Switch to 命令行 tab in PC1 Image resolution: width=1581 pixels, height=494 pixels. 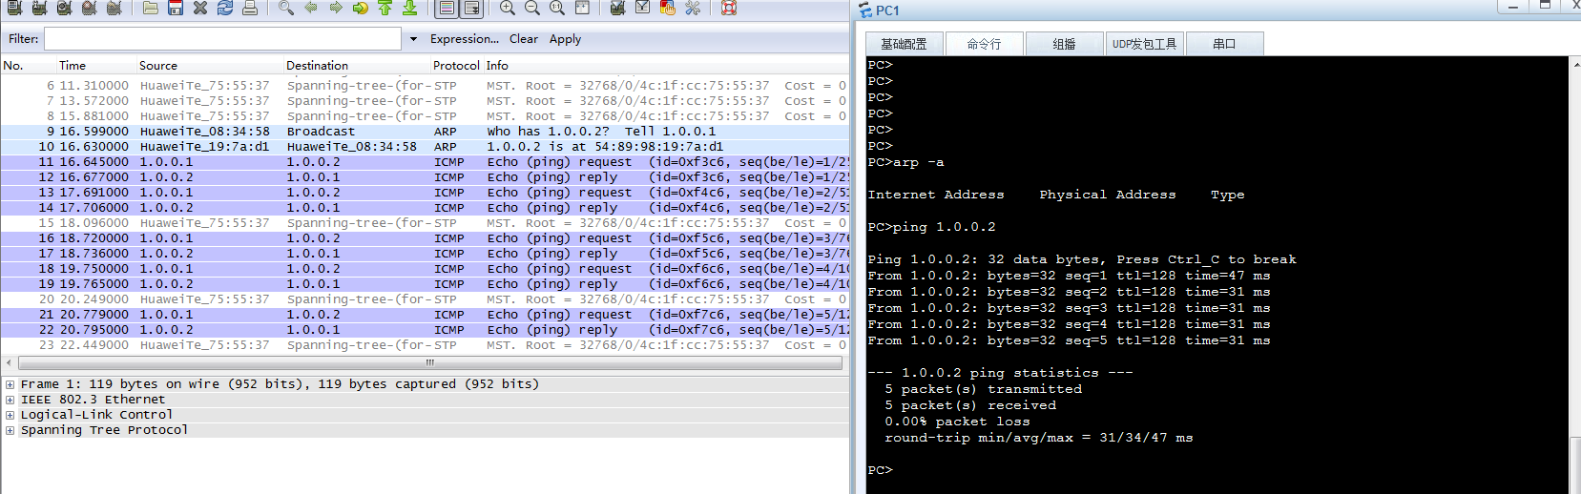984,44
